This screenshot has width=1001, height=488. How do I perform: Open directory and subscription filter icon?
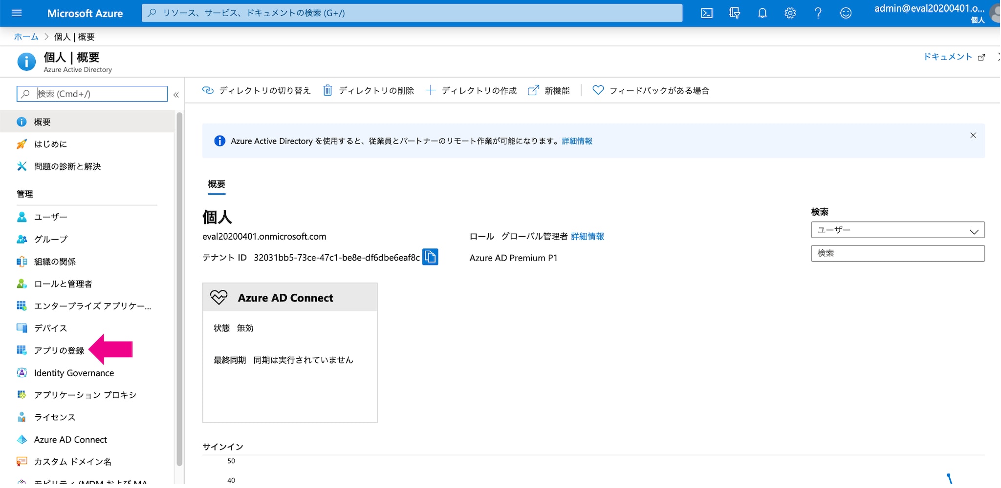[x=734, y=13]
